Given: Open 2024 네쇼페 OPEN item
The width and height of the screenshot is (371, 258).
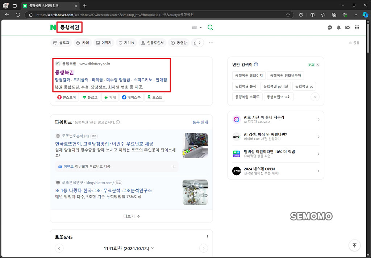Looking at the screenshot, I should 276,171.
